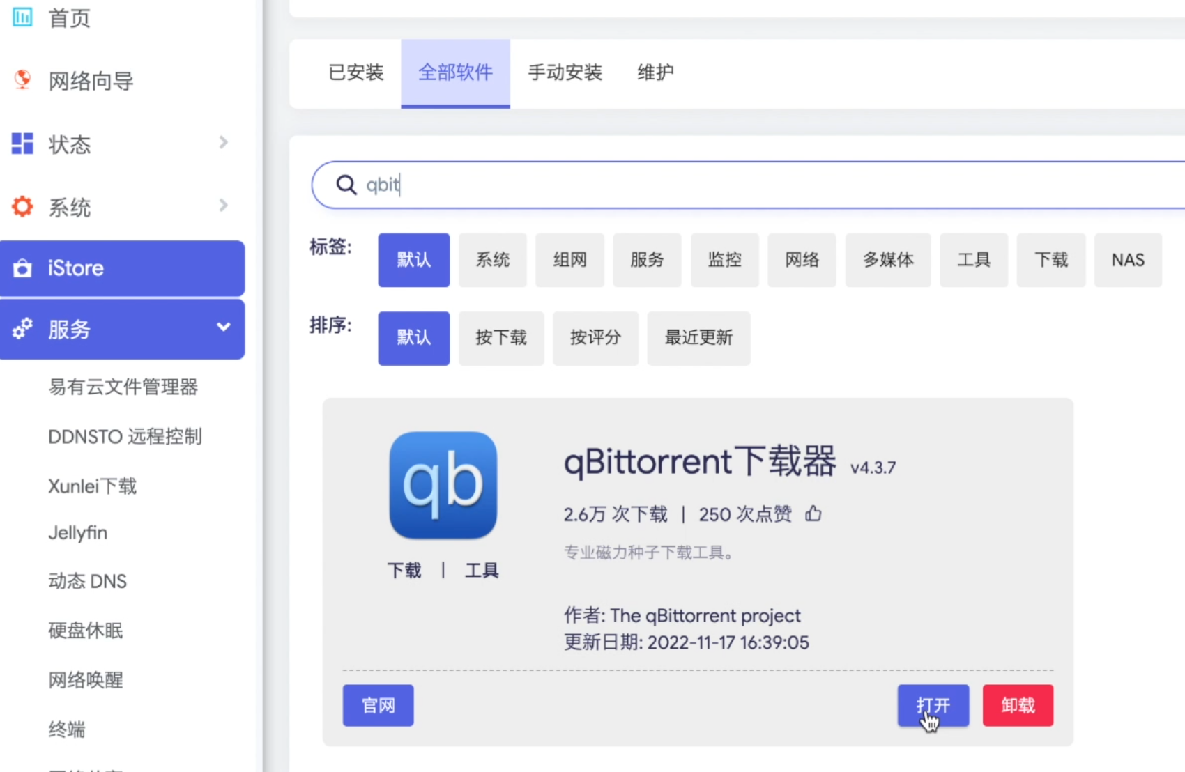Uninstall qBittorrent via the 卸载 button
The height and width of the screenshot is (772, 1185).
(1017, 705)
